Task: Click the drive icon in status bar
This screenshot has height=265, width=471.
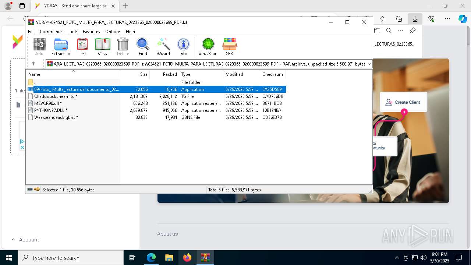Action: click(30, 190)
